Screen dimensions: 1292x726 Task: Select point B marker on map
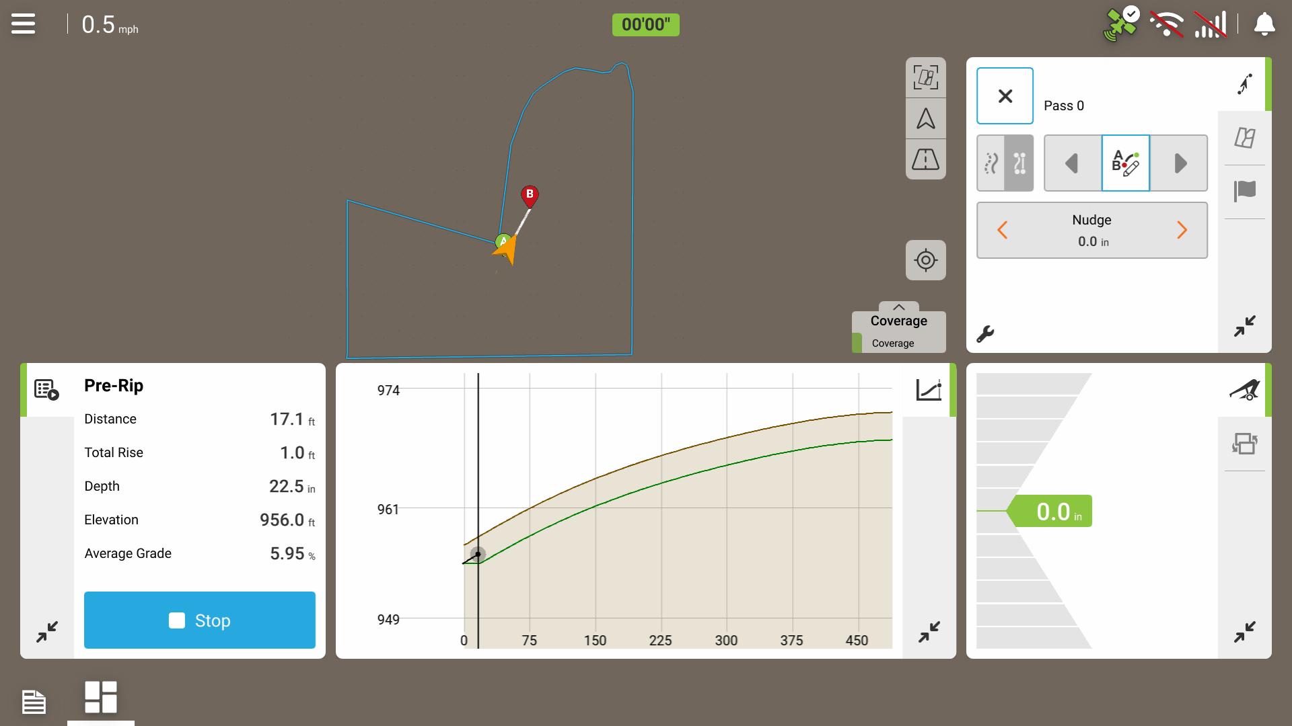pyautogui.click(x=530, y=196)
